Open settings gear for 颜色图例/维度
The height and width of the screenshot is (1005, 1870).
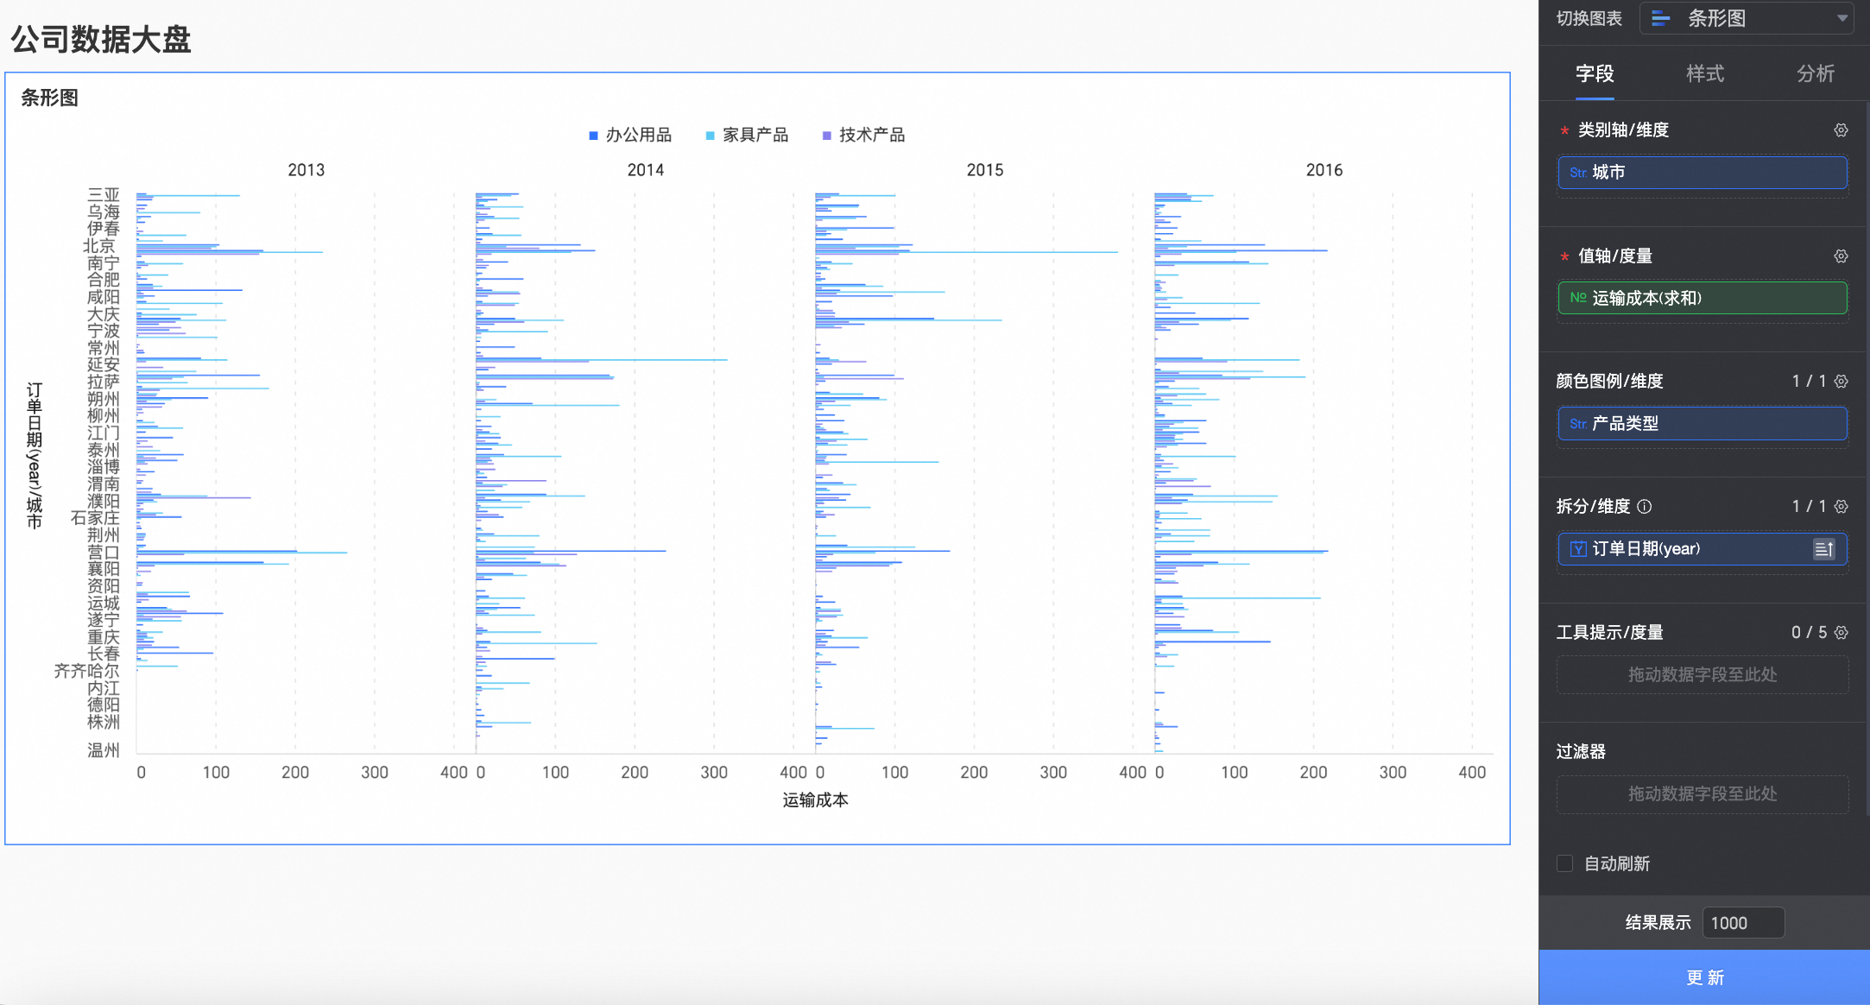click(1841, 382)
